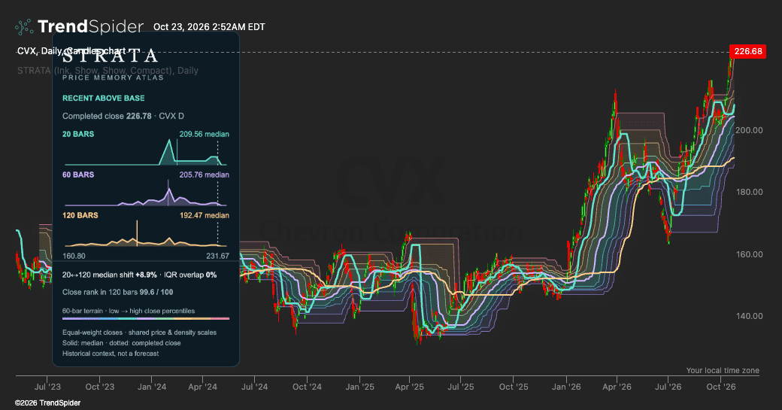Image resolution: width=782 pixels, height=410 pixels.
Task: Click the Solid: median footnote line
Action: click(x=122, y=343)
